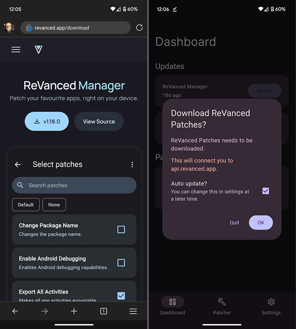Click the Dashboard title text

coord(186,42)
